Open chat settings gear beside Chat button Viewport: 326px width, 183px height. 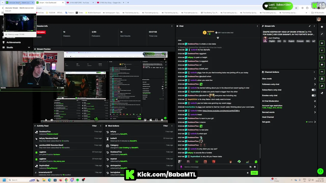248,173
